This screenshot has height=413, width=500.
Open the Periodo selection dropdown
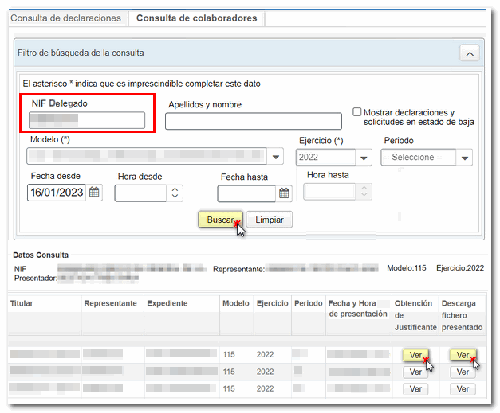point(465,158)
